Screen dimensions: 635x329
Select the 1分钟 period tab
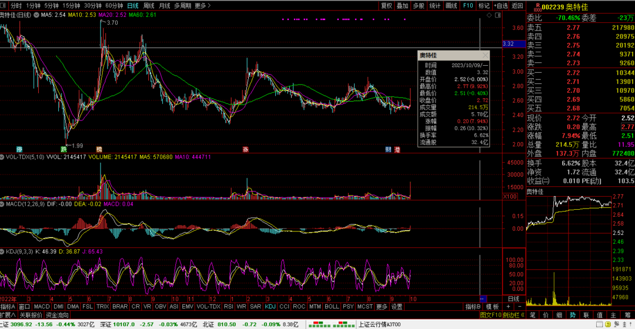pos(33,6)
